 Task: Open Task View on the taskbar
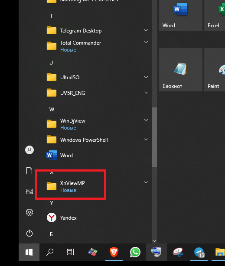[71, 252]
